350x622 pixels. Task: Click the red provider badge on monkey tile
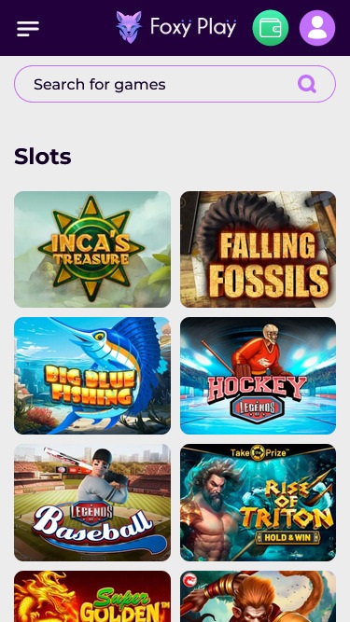tap(191, 581)
